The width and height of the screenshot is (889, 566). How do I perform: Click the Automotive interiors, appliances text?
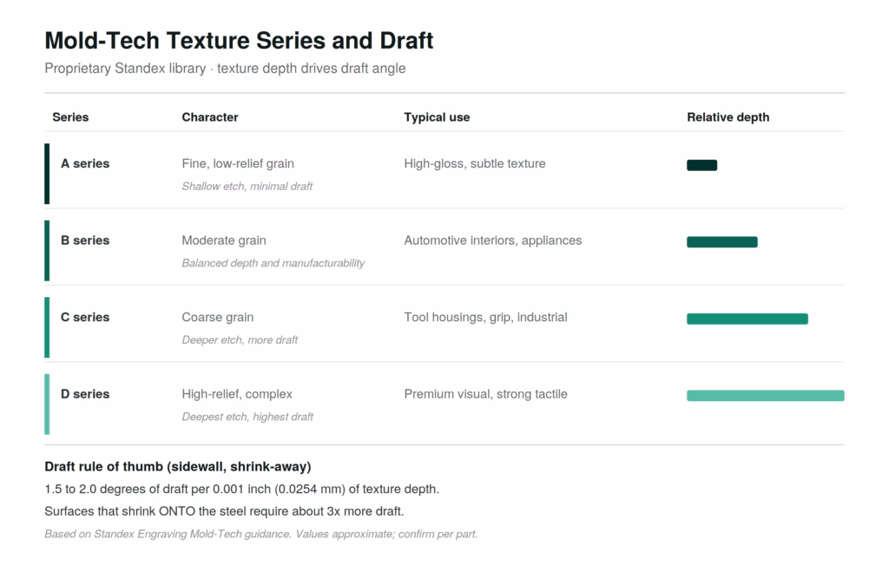pyautogui.click(x=493, y=240)
